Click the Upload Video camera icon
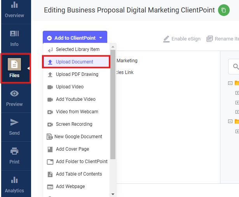 pyautogui.click(x=50, y=87)
